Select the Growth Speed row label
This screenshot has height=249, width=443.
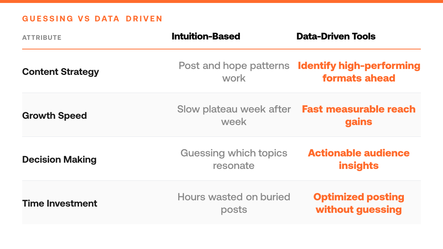pyautogui.click(x=55, y=115)
